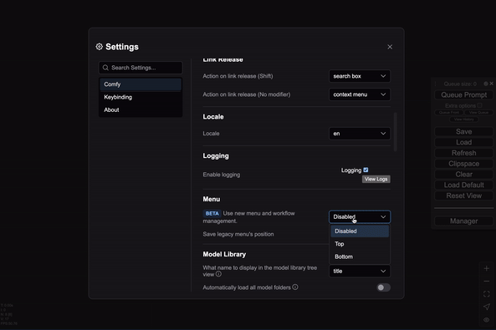Click the info icon beside automatically load all model folders
This screenshot has width=496, height=330.
(295, 287)
